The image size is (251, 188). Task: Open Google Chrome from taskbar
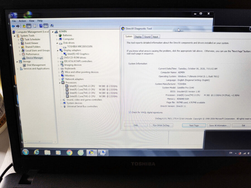point(69,153)
